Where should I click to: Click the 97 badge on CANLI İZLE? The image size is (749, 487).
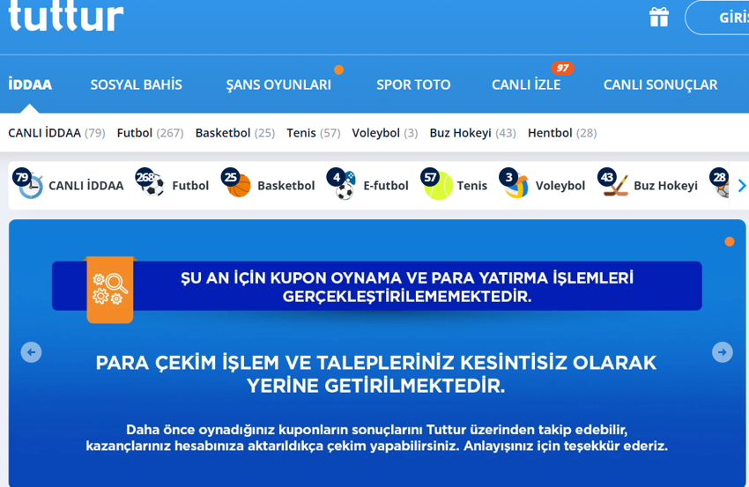click(562, 68)
